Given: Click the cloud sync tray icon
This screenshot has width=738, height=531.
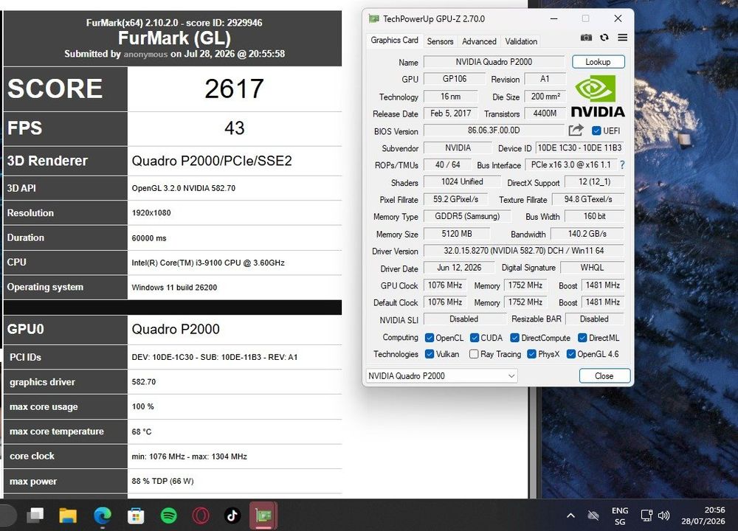Looking at the screenshot, I should click(x=593, y=516).
